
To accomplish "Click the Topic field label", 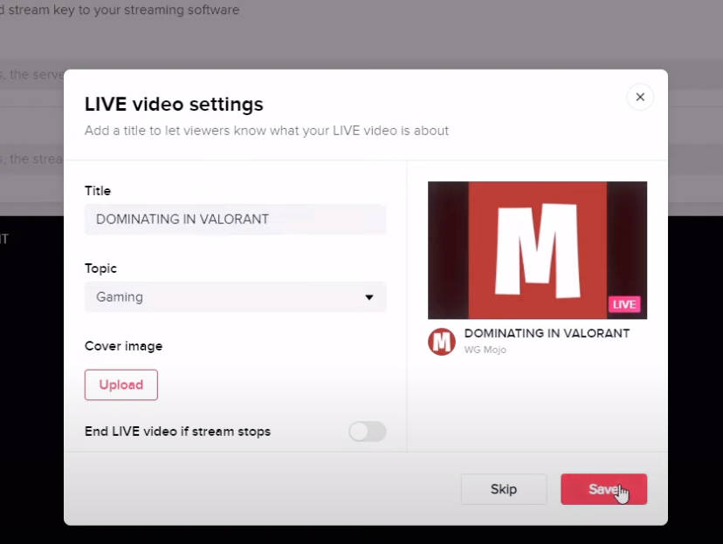I will 100,269.
